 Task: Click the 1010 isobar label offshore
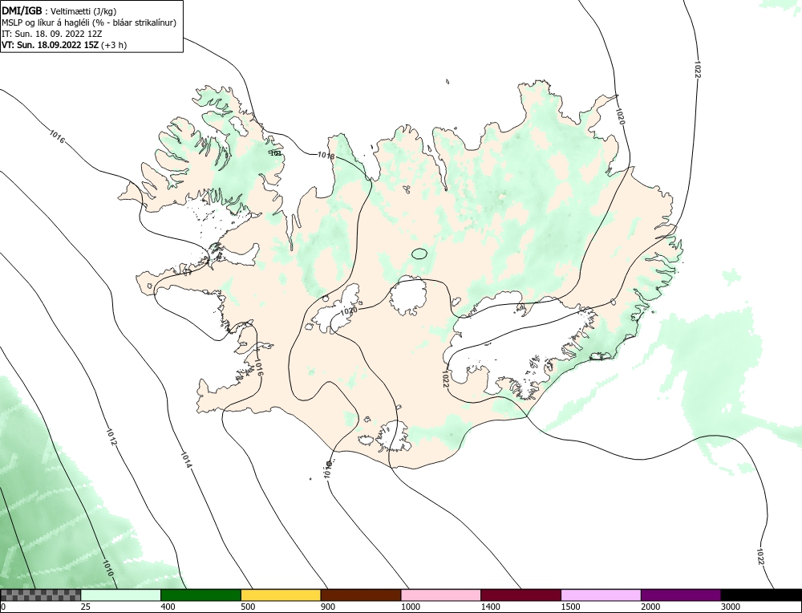tap(108, 568)
